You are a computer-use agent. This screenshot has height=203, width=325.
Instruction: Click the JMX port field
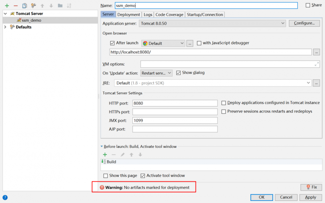click(175, 121)
